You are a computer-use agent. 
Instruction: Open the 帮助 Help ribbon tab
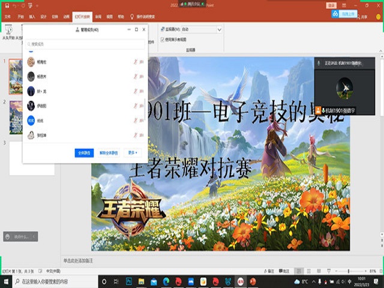[x=121, y=17]
